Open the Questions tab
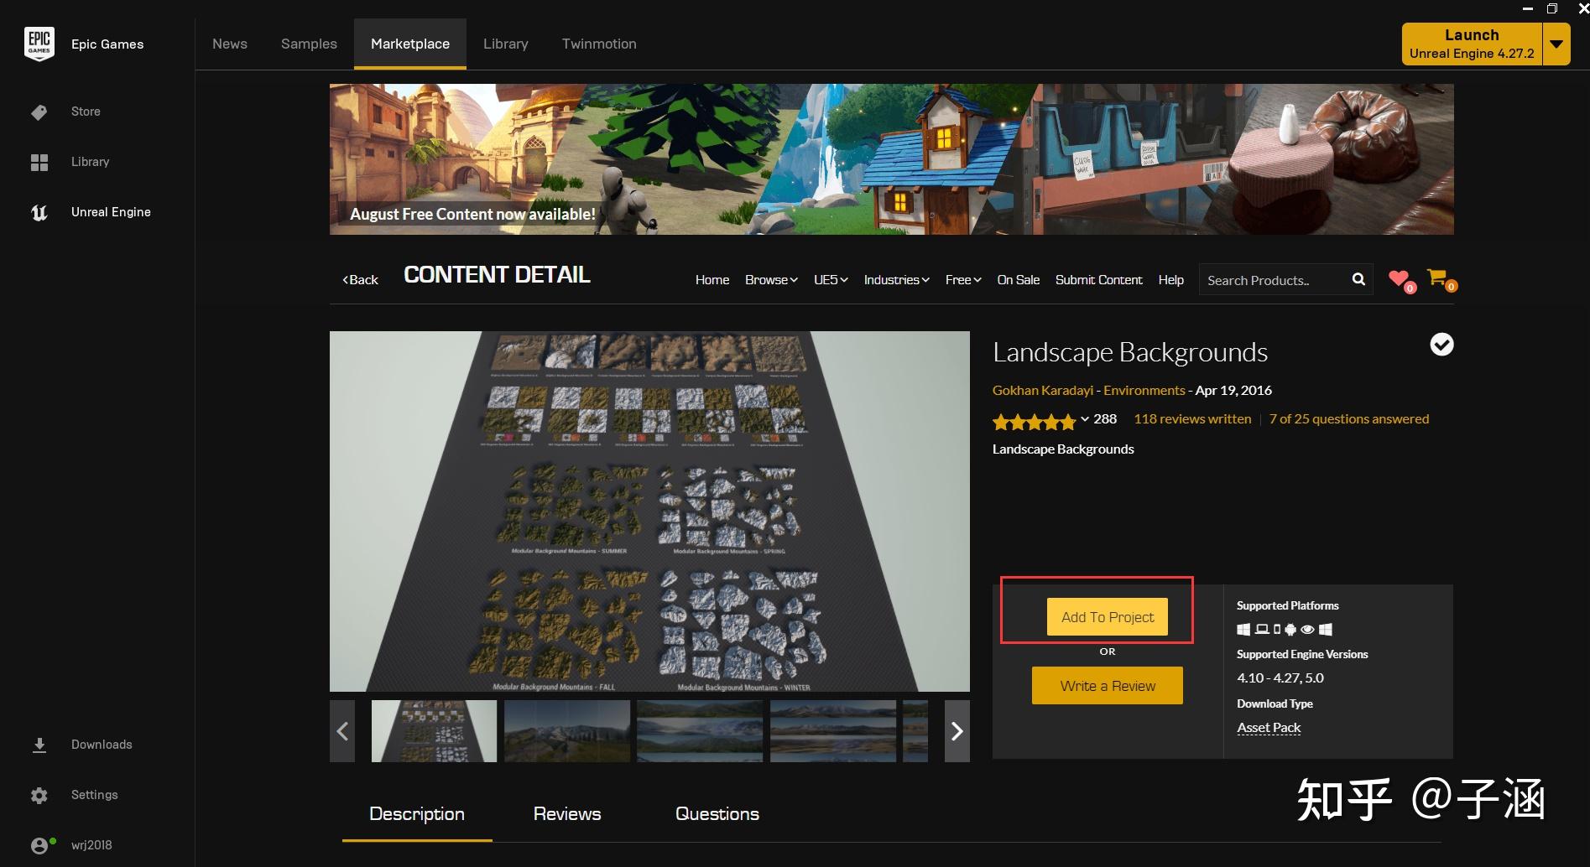The height and width of the screenshot is (867, 1590). pos(717,814)
